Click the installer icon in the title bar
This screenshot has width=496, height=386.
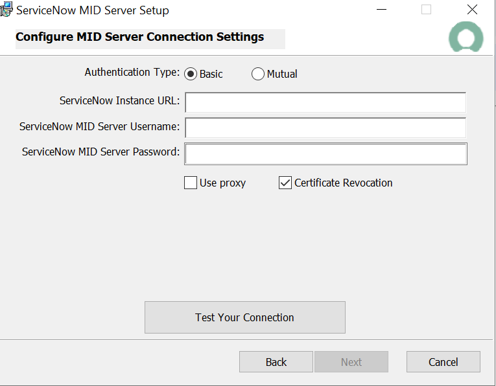(x=6, y=10)
